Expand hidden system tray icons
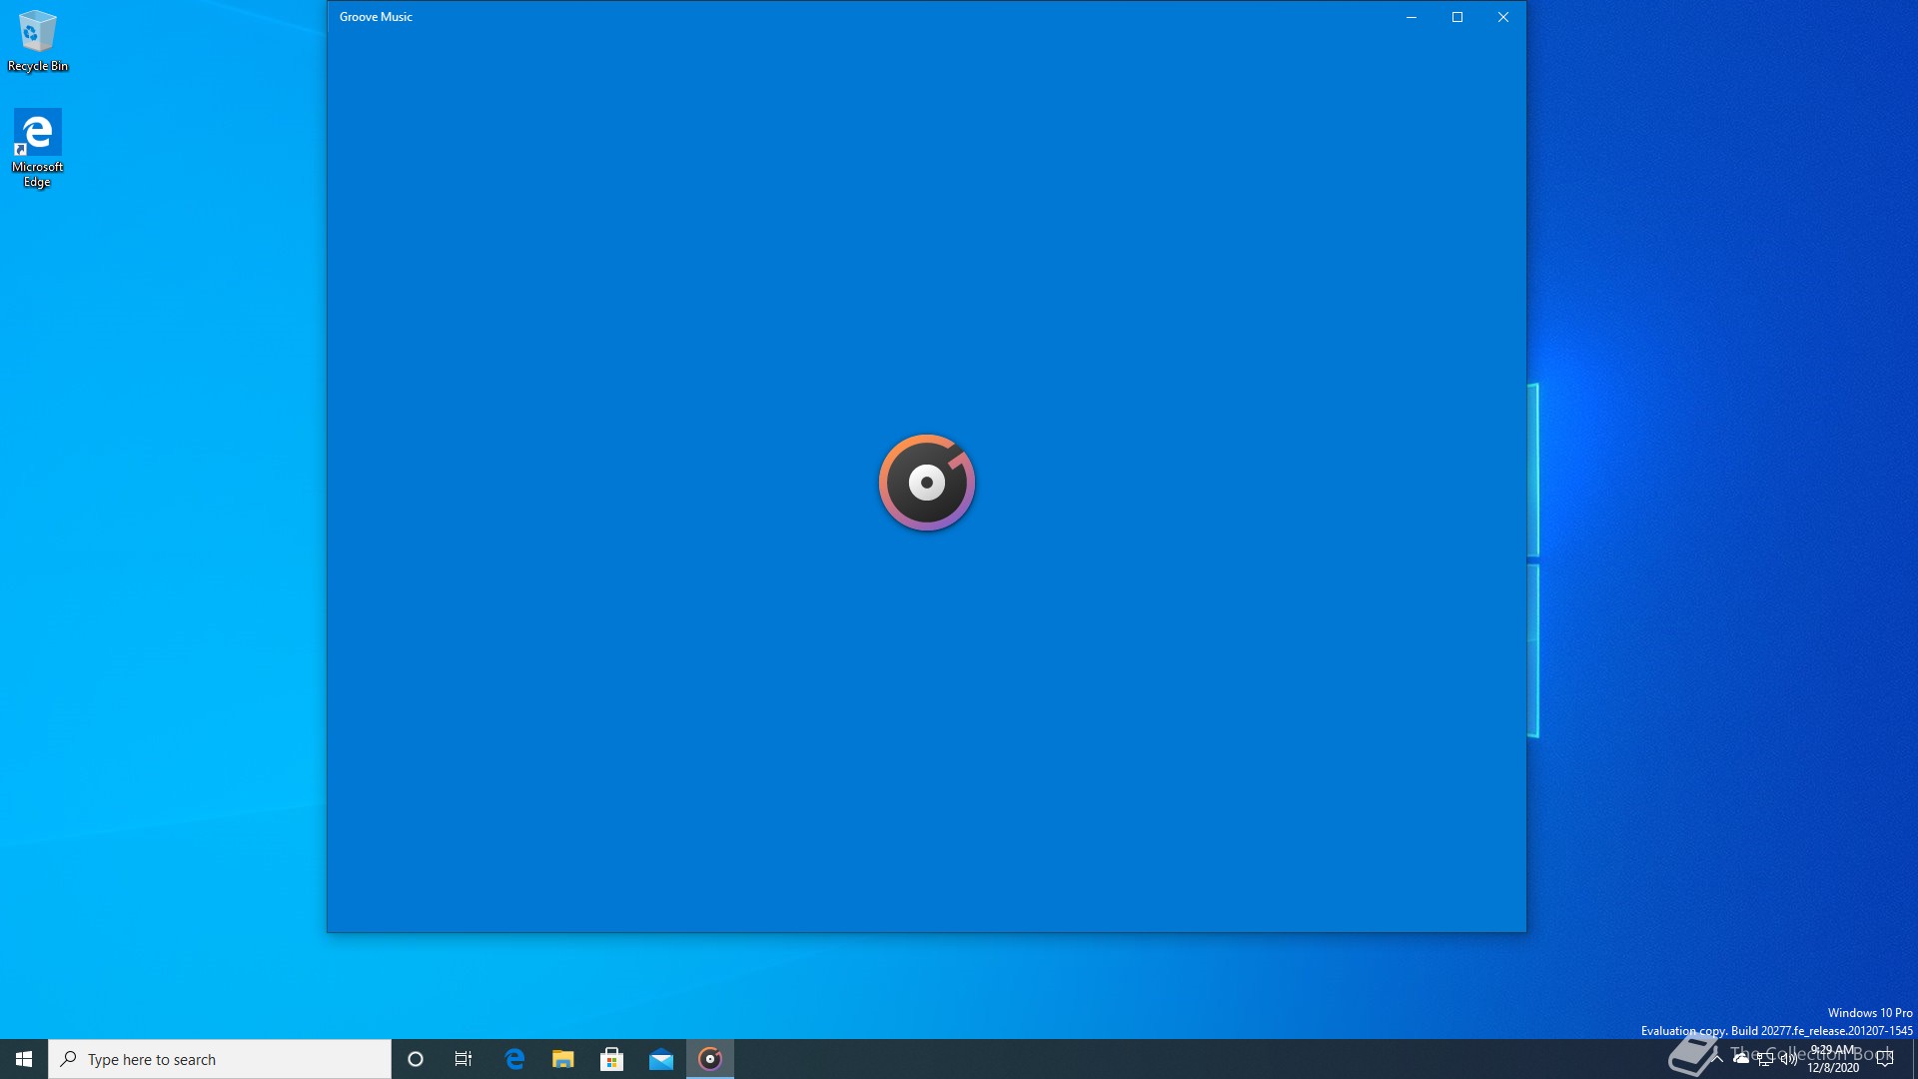Screen dimensions: 1918x1079 point(1717,1058)
